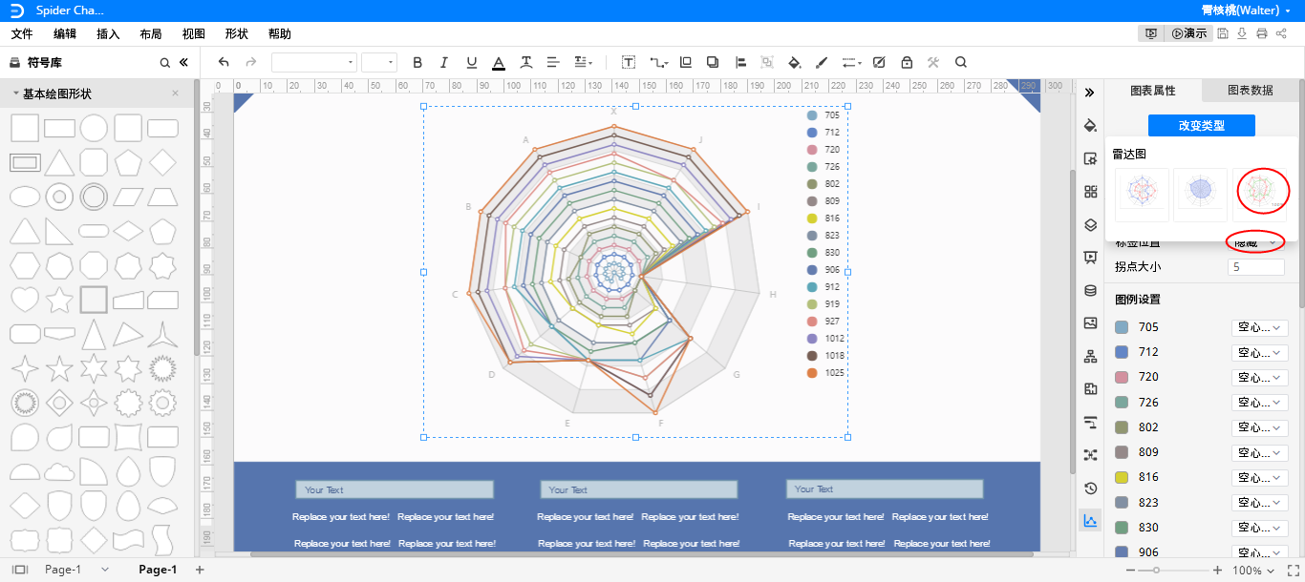Image resolution: width=1305 pixels, height=582 pixels.
Task: Add a new page with the plus button
Action: coord(200,570)
